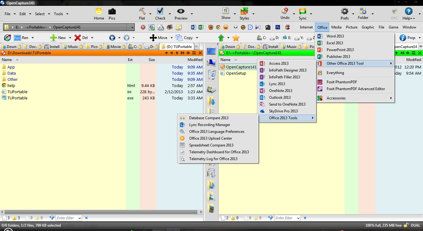This screenshot has width=423, height=231.
Task: Launch Chrome from quick launch bar
Action: 218,27
